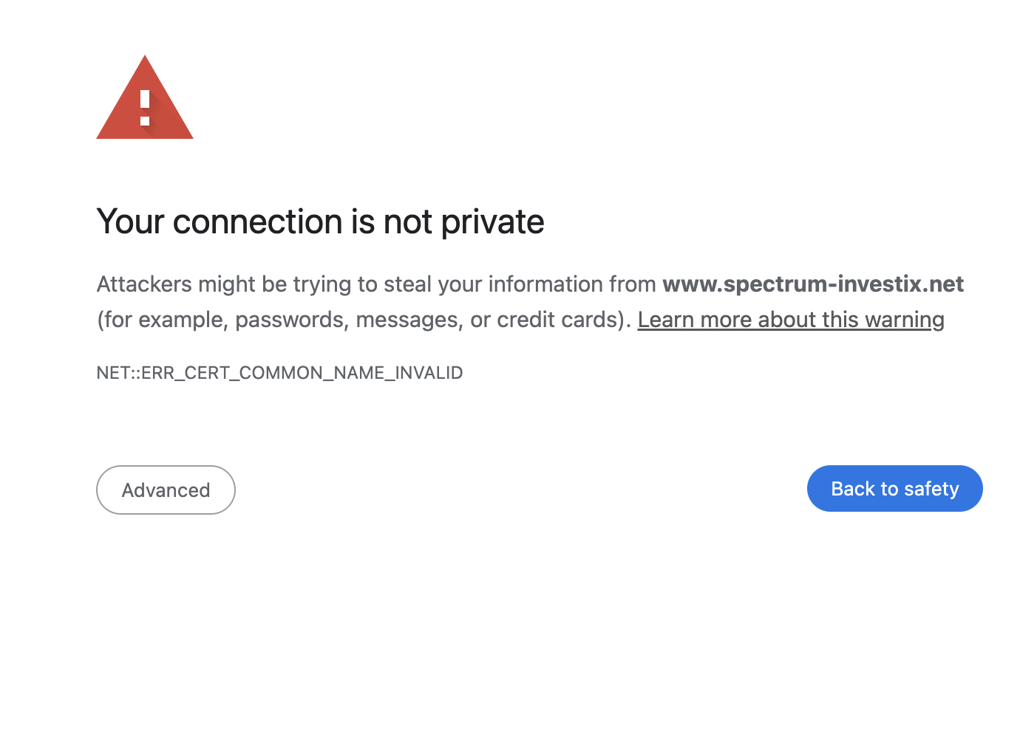The image size is (1020, 734).
Task: Go back to safety
Action: click(x=894, y=489)
